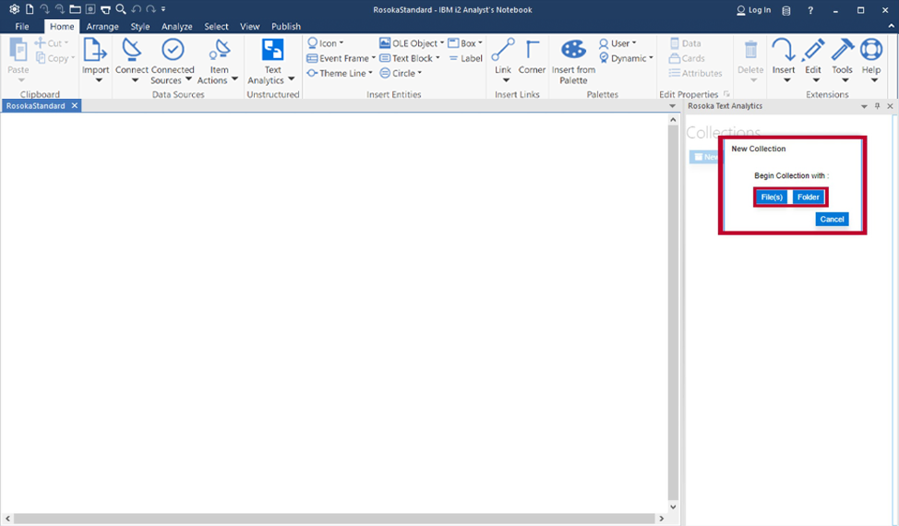Click the Connect satellite dish icon
This screenshot has width=899, height=526.
coord(132,50)
